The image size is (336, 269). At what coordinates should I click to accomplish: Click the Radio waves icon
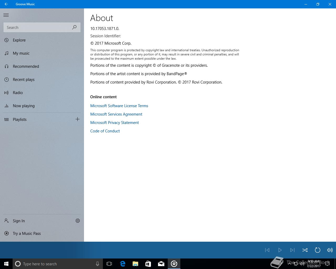click(x=7, y=93)
